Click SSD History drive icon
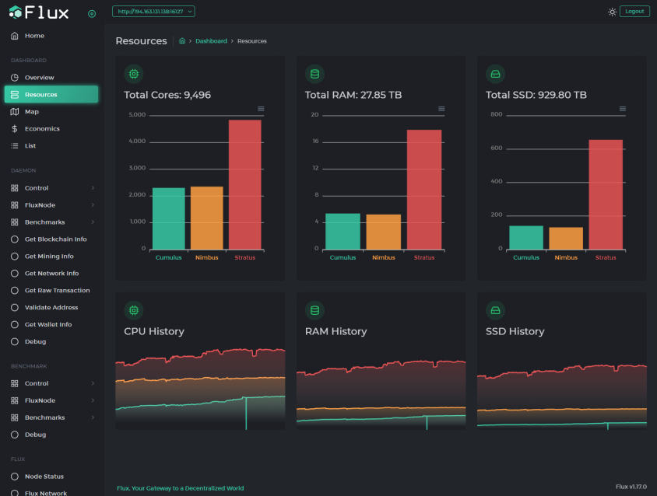Screen dimensions: 657x496 coord(495,310)
